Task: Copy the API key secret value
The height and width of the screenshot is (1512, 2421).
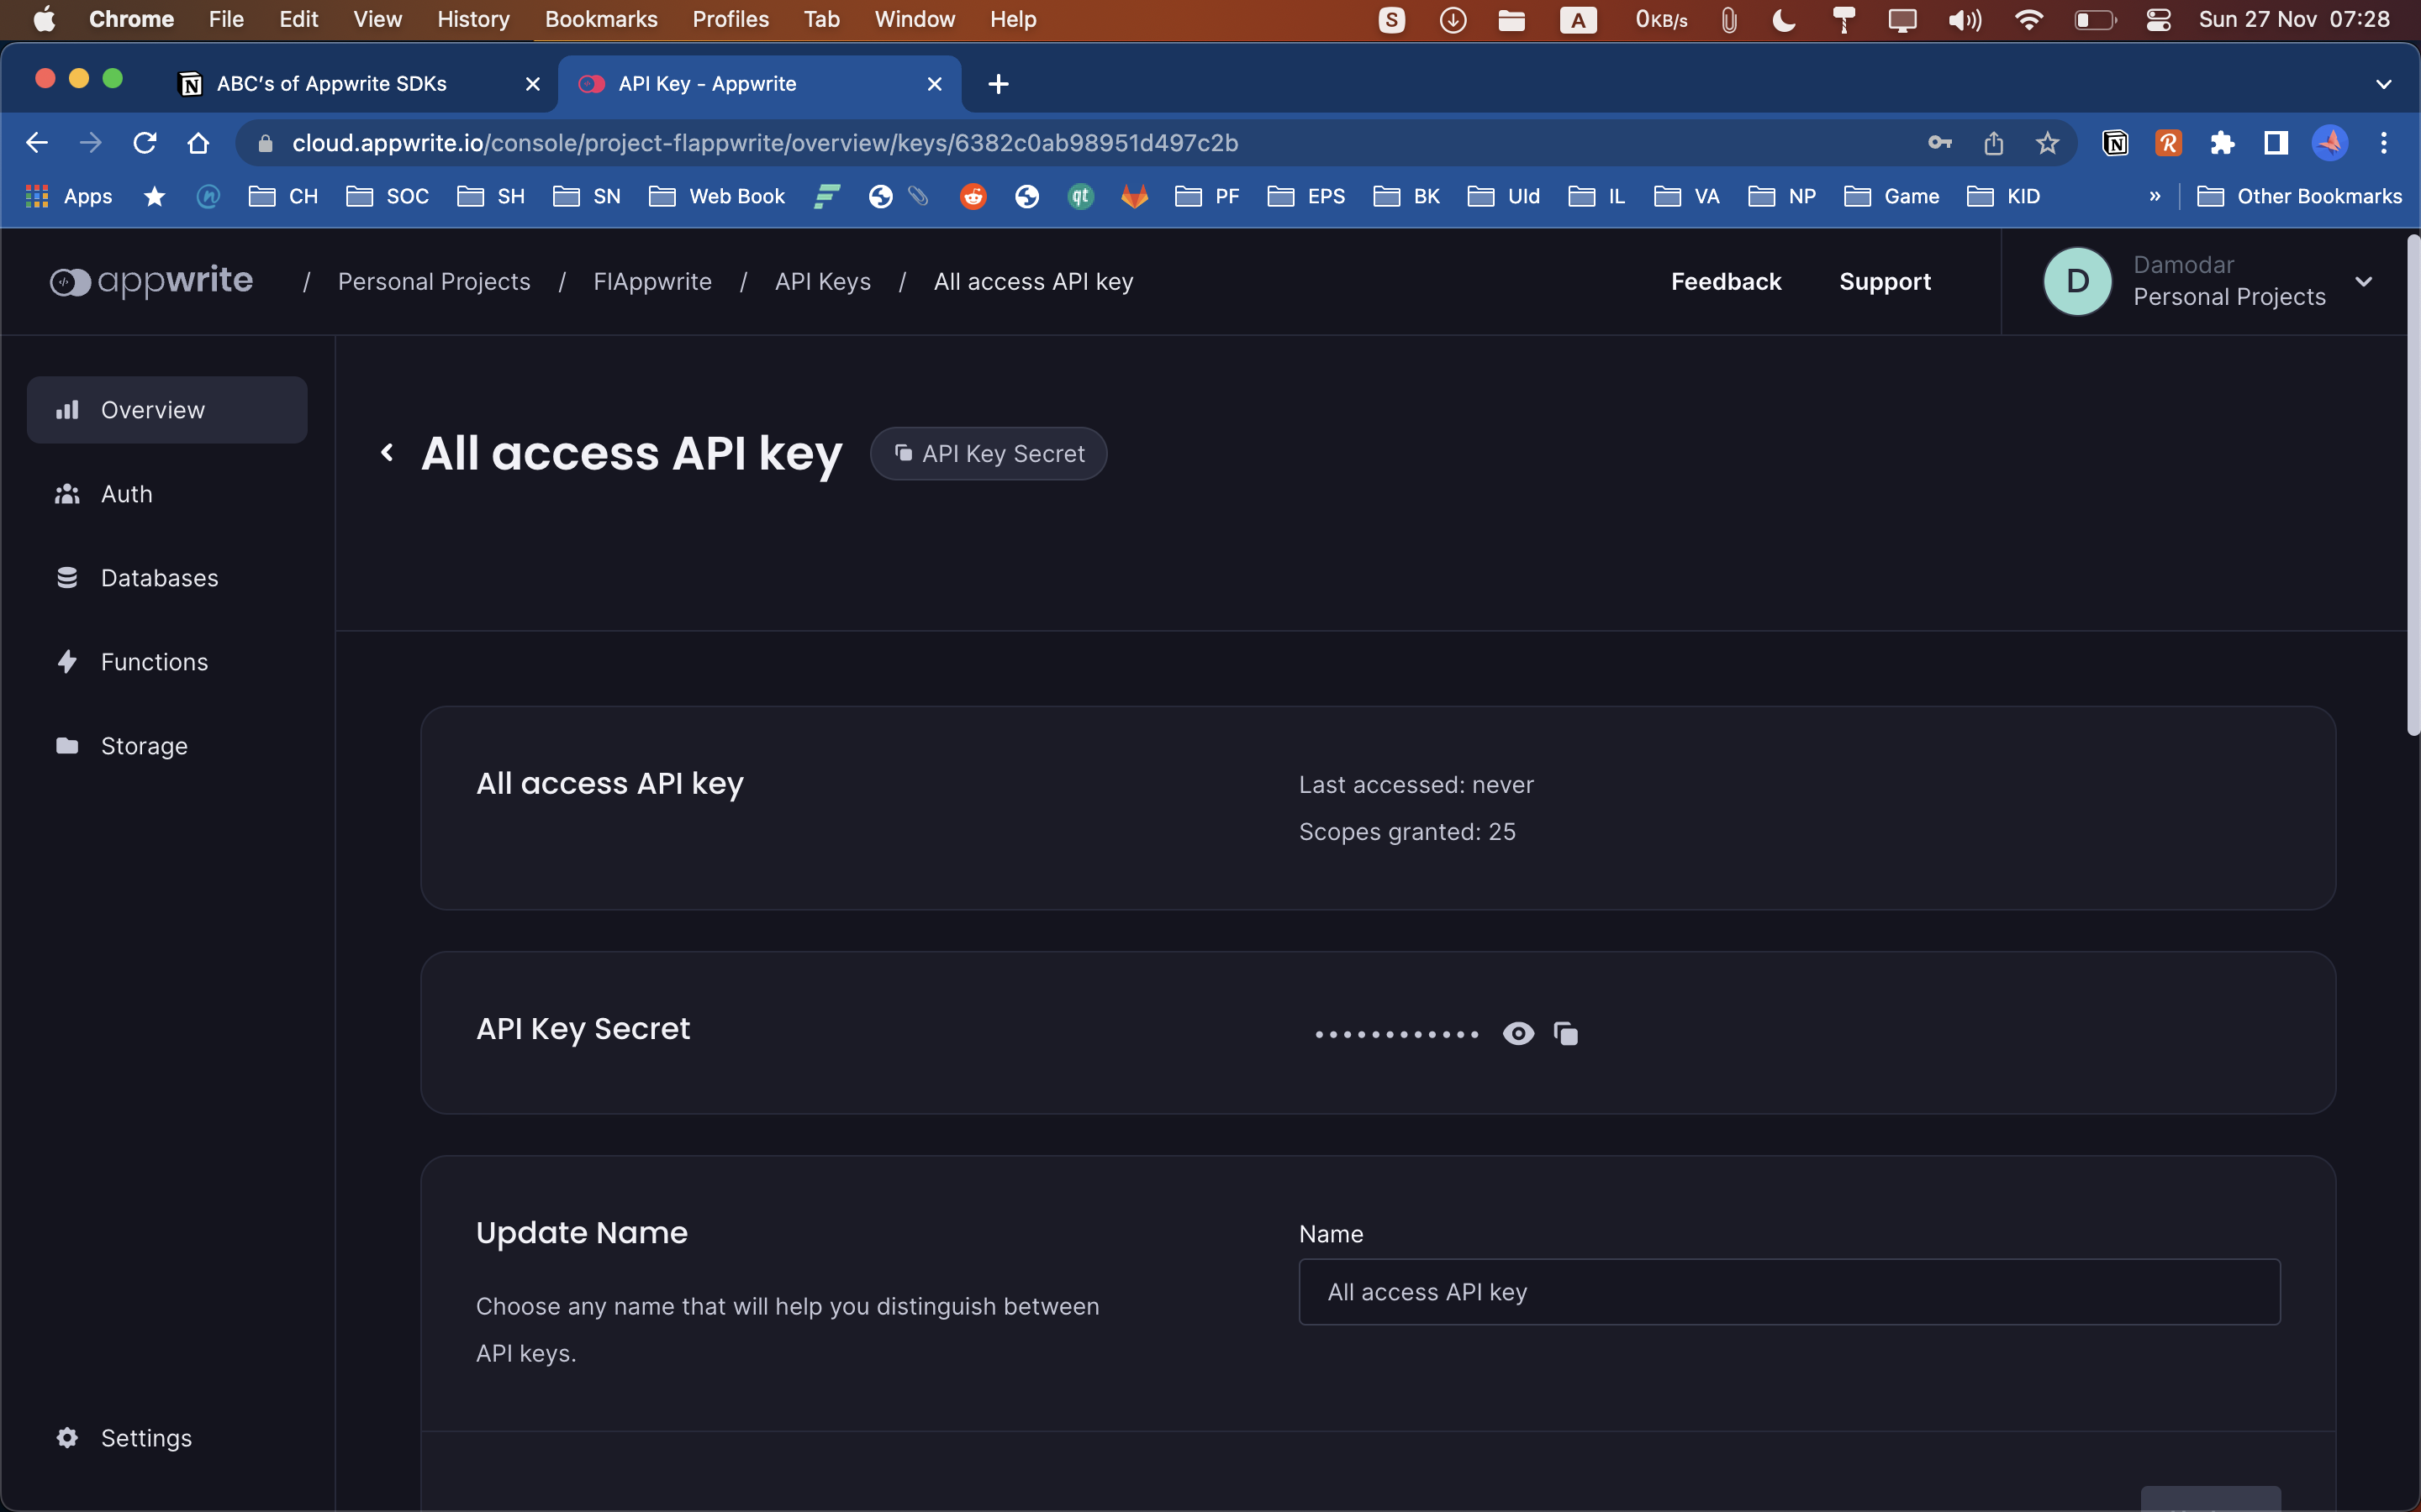Action: [1565, 1033]
